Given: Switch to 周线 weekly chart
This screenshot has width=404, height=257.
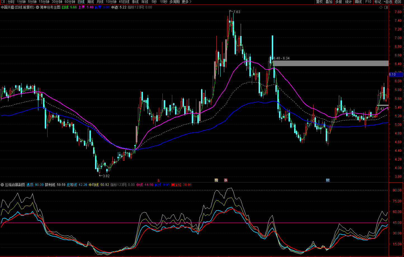Looking at the screenshot, I should click(x=90, y=2).
